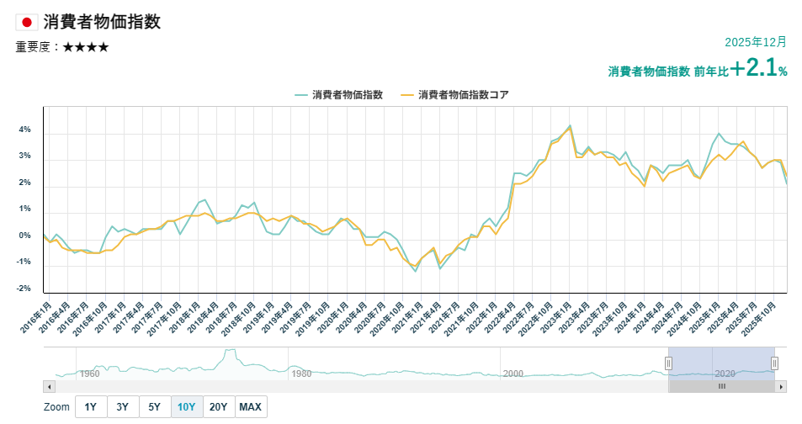Click 2020 marker in the navigator
The image size is (802, 424).
(725, 374)
